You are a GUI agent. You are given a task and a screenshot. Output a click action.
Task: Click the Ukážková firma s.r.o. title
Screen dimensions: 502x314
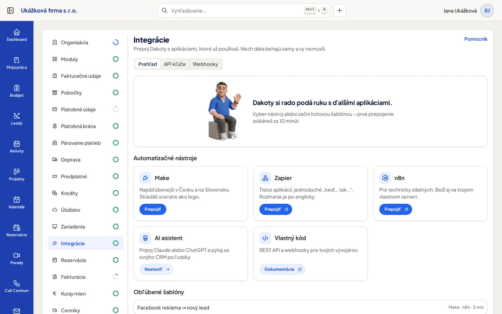point(49,11)
